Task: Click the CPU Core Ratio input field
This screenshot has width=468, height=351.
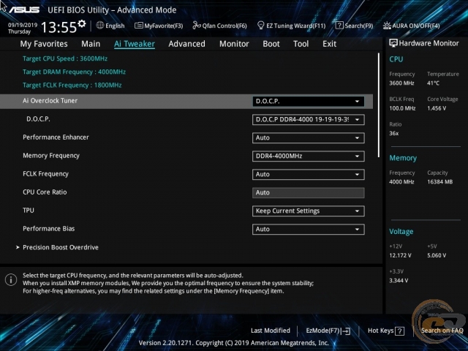Action: click(x=309, y=193)
